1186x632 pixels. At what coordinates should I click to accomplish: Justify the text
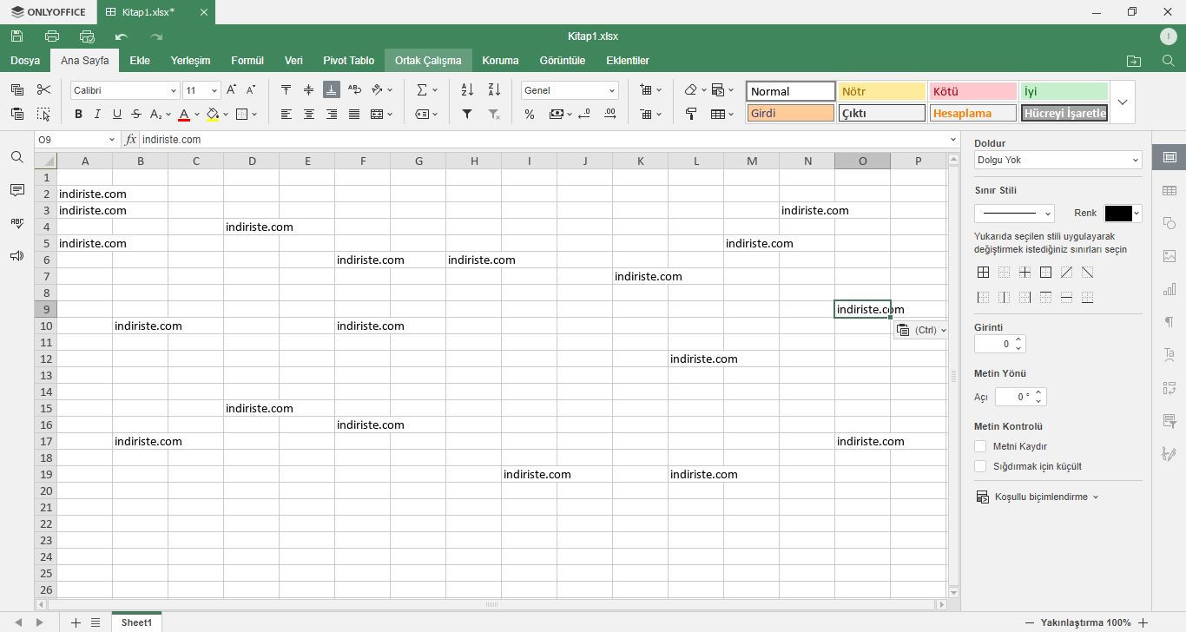pyautogui.click(x=354, y=114)
